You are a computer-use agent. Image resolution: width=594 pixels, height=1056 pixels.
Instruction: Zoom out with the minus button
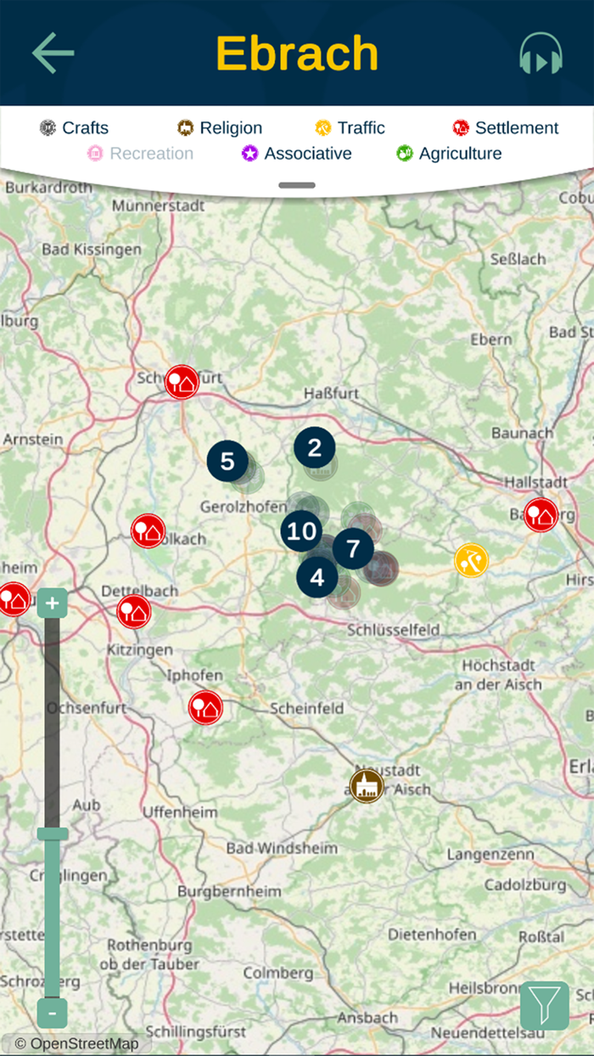pyautogui.click(x=53, y=1014)
